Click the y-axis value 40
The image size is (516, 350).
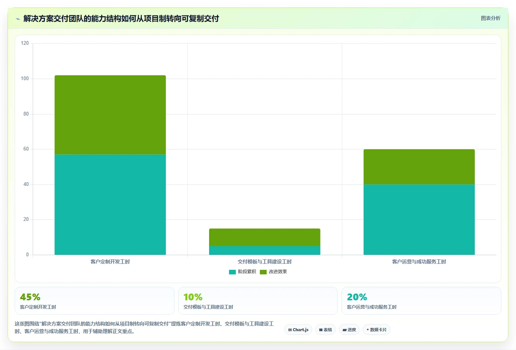pos(26,184)
